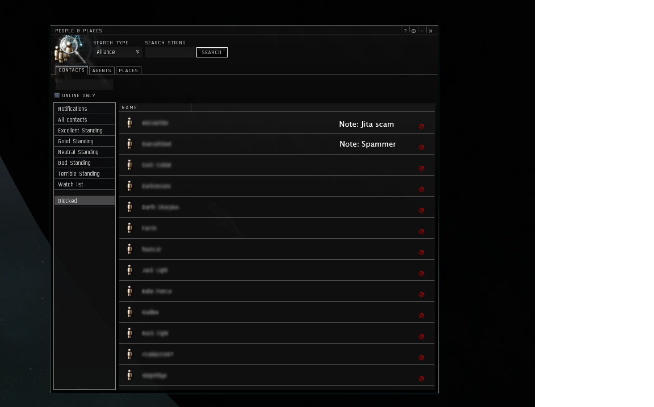The image size is (654, 407).
Task: Switch to the Places tab
Action: pos(128,70)
